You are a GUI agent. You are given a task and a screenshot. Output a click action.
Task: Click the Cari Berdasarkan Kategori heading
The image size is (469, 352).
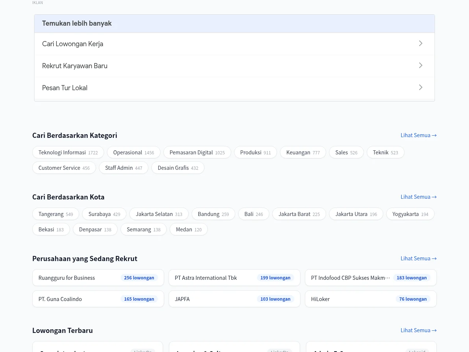pos(75,136)
